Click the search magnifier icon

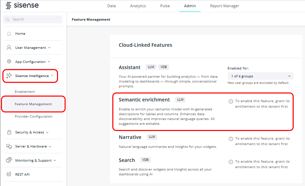click(x=8, y=20)
